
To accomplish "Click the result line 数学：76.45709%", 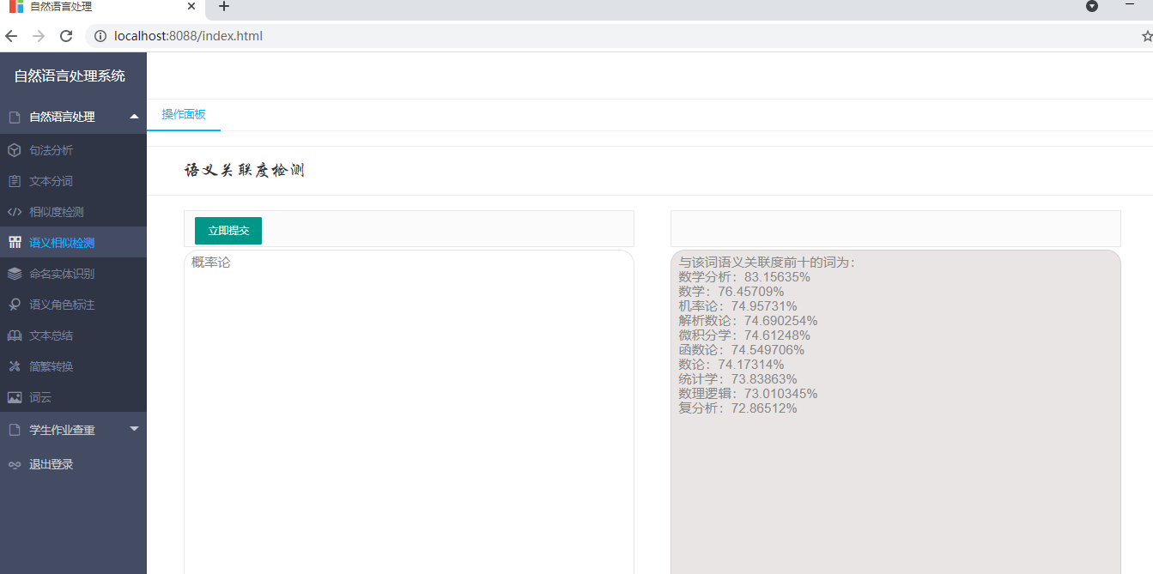I will click(x=731, y=292).
